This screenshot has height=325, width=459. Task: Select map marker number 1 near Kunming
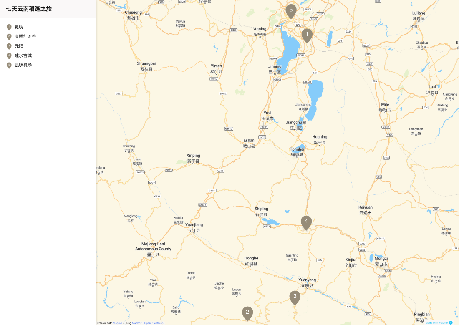click(x=307, y=35)
